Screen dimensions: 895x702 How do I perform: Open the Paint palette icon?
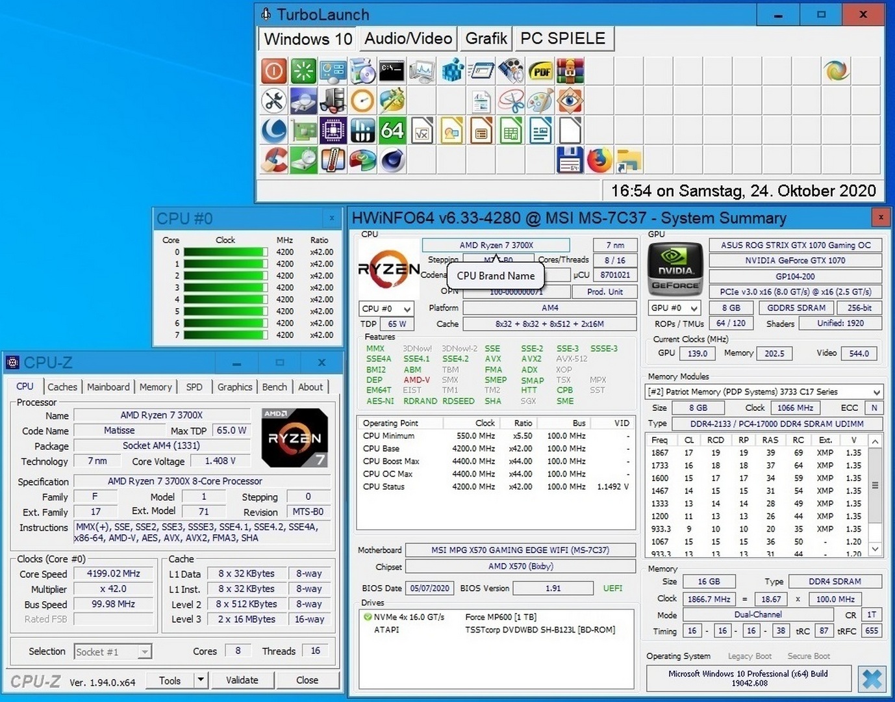540,101
